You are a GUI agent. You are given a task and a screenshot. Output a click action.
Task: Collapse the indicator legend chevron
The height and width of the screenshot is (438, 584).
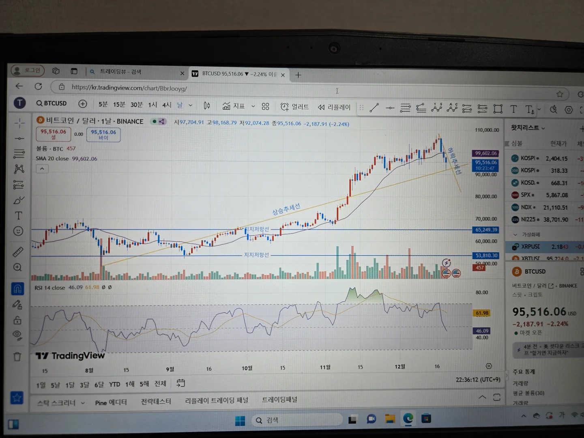[x=42, y=169]
